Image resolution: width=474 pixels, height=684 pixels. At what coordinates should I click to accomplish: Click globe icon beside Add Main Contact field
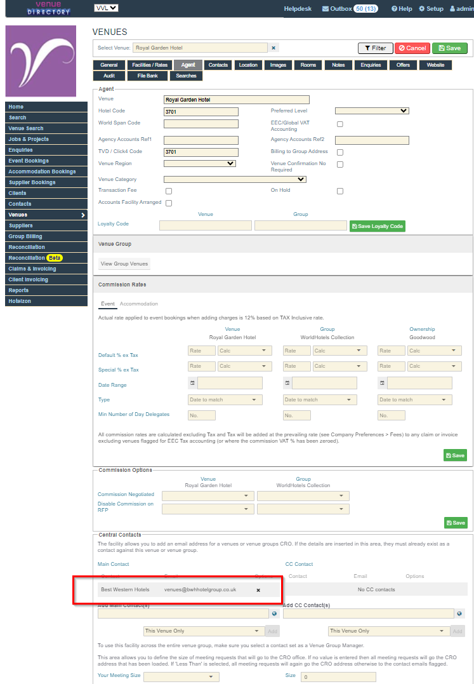coord(275,614)
